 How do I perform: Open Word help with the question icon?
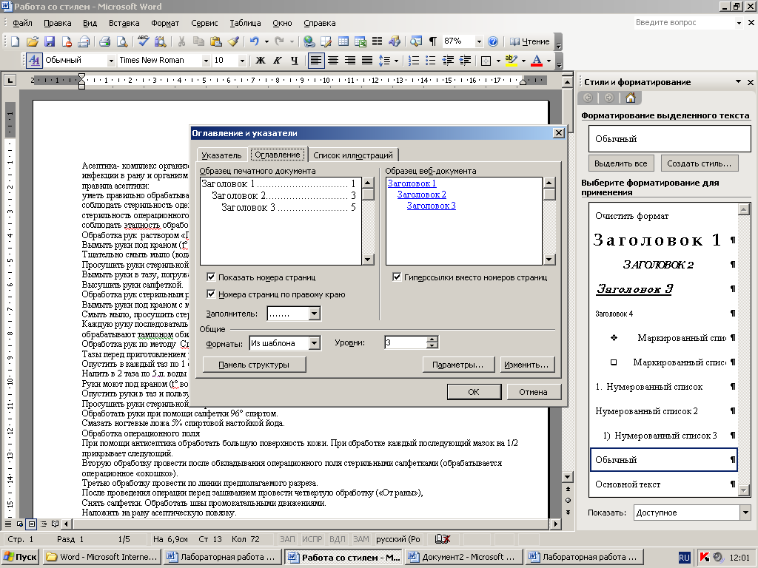click(x=492, y=41)
